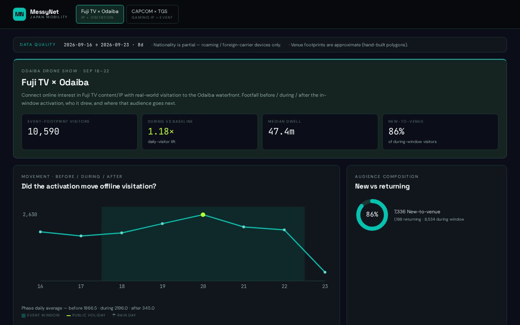
Task: Click the DATA QUALITY label
Action: [x=38, y=45]
